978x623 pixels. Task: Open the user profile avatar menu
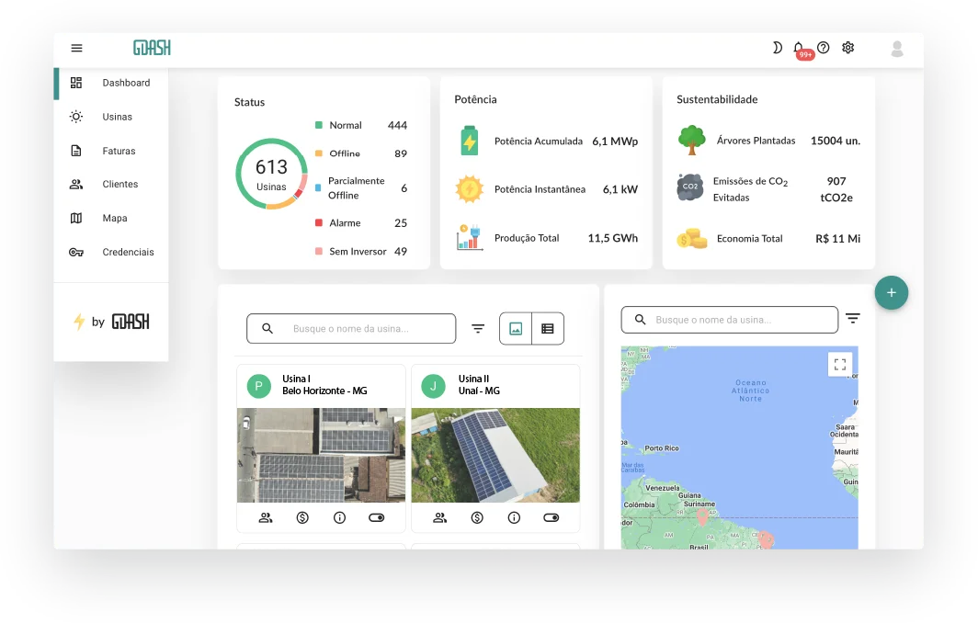[x=897, y=49]
